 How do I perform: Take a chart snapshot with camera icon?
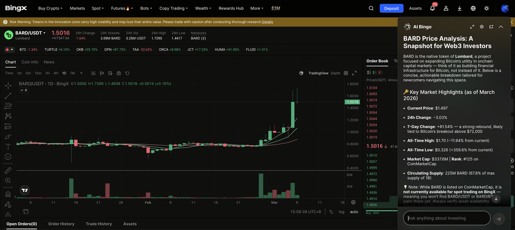click(x=119, y=73)
